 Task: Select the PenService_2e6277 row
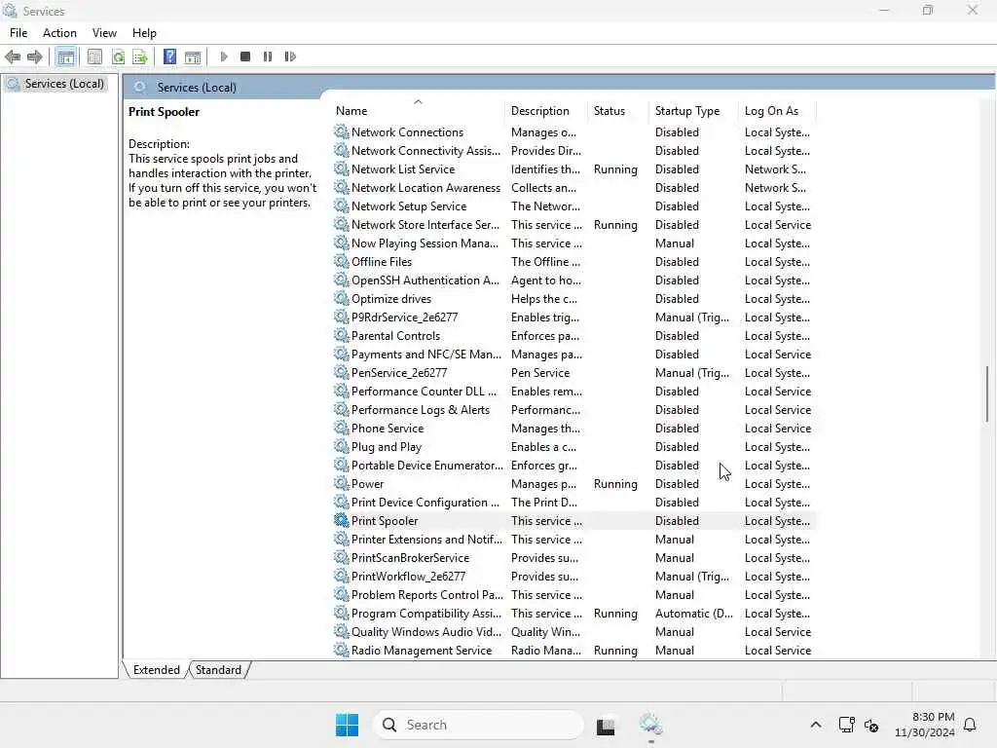point(573,373)
